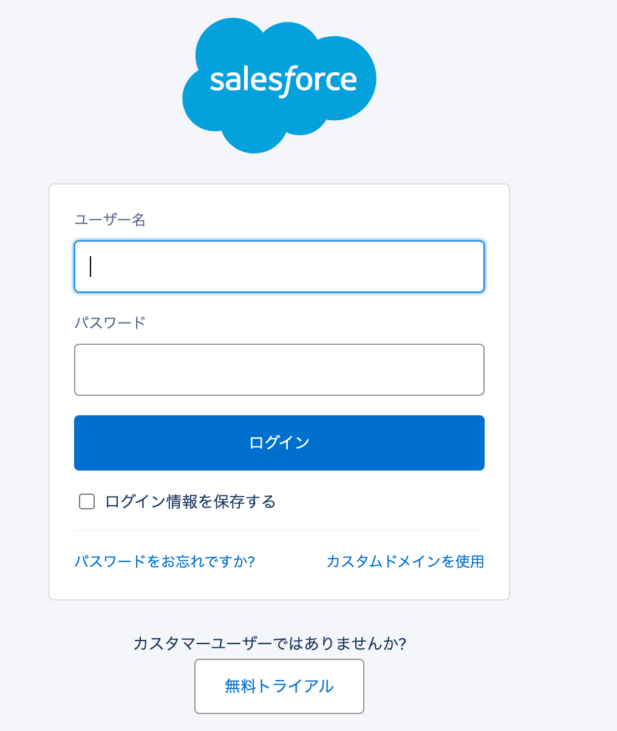The image size is (617, 731).
Task: Click the gap between the two bottom links
Action: [x=290, y=561]
